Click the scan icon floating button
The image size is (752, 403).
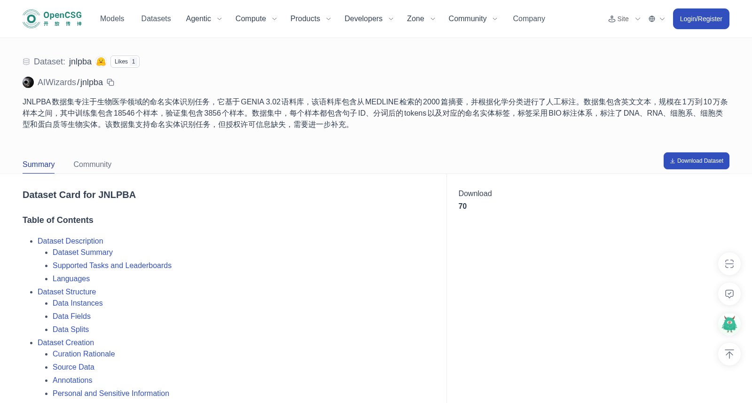pyautogui.click(x=729, y=264)
